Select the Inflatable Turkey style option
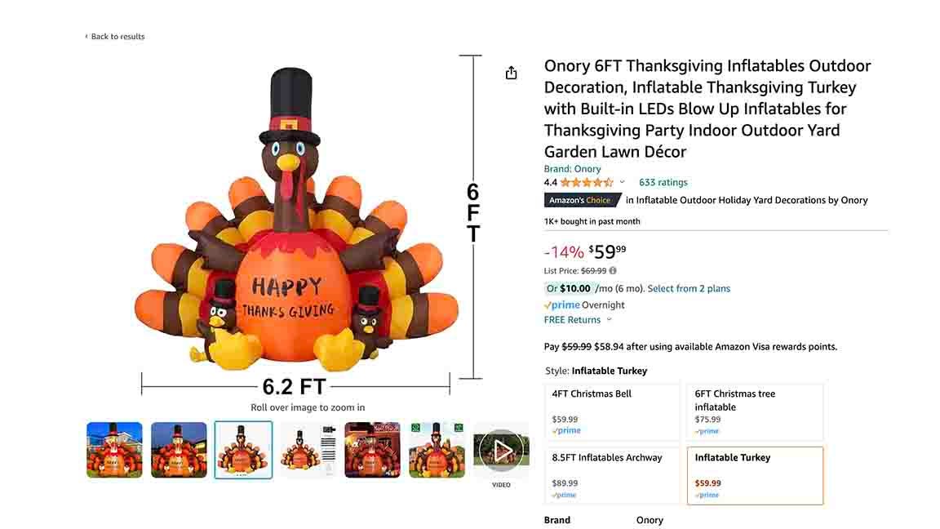The width and height of the screenshot is (940, 529). click(755, 476)
